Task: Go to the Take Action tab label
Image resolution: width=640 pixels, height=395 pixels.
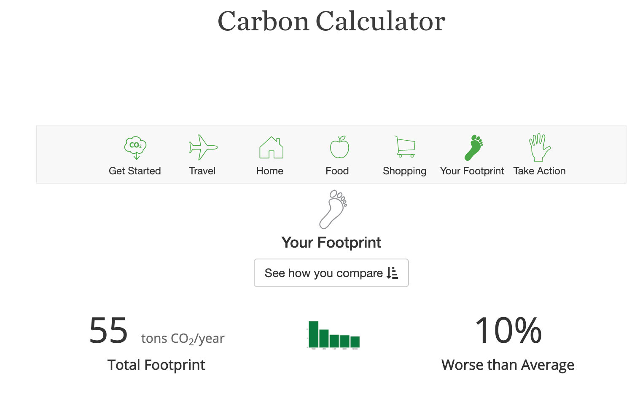Action: [540, 171]
